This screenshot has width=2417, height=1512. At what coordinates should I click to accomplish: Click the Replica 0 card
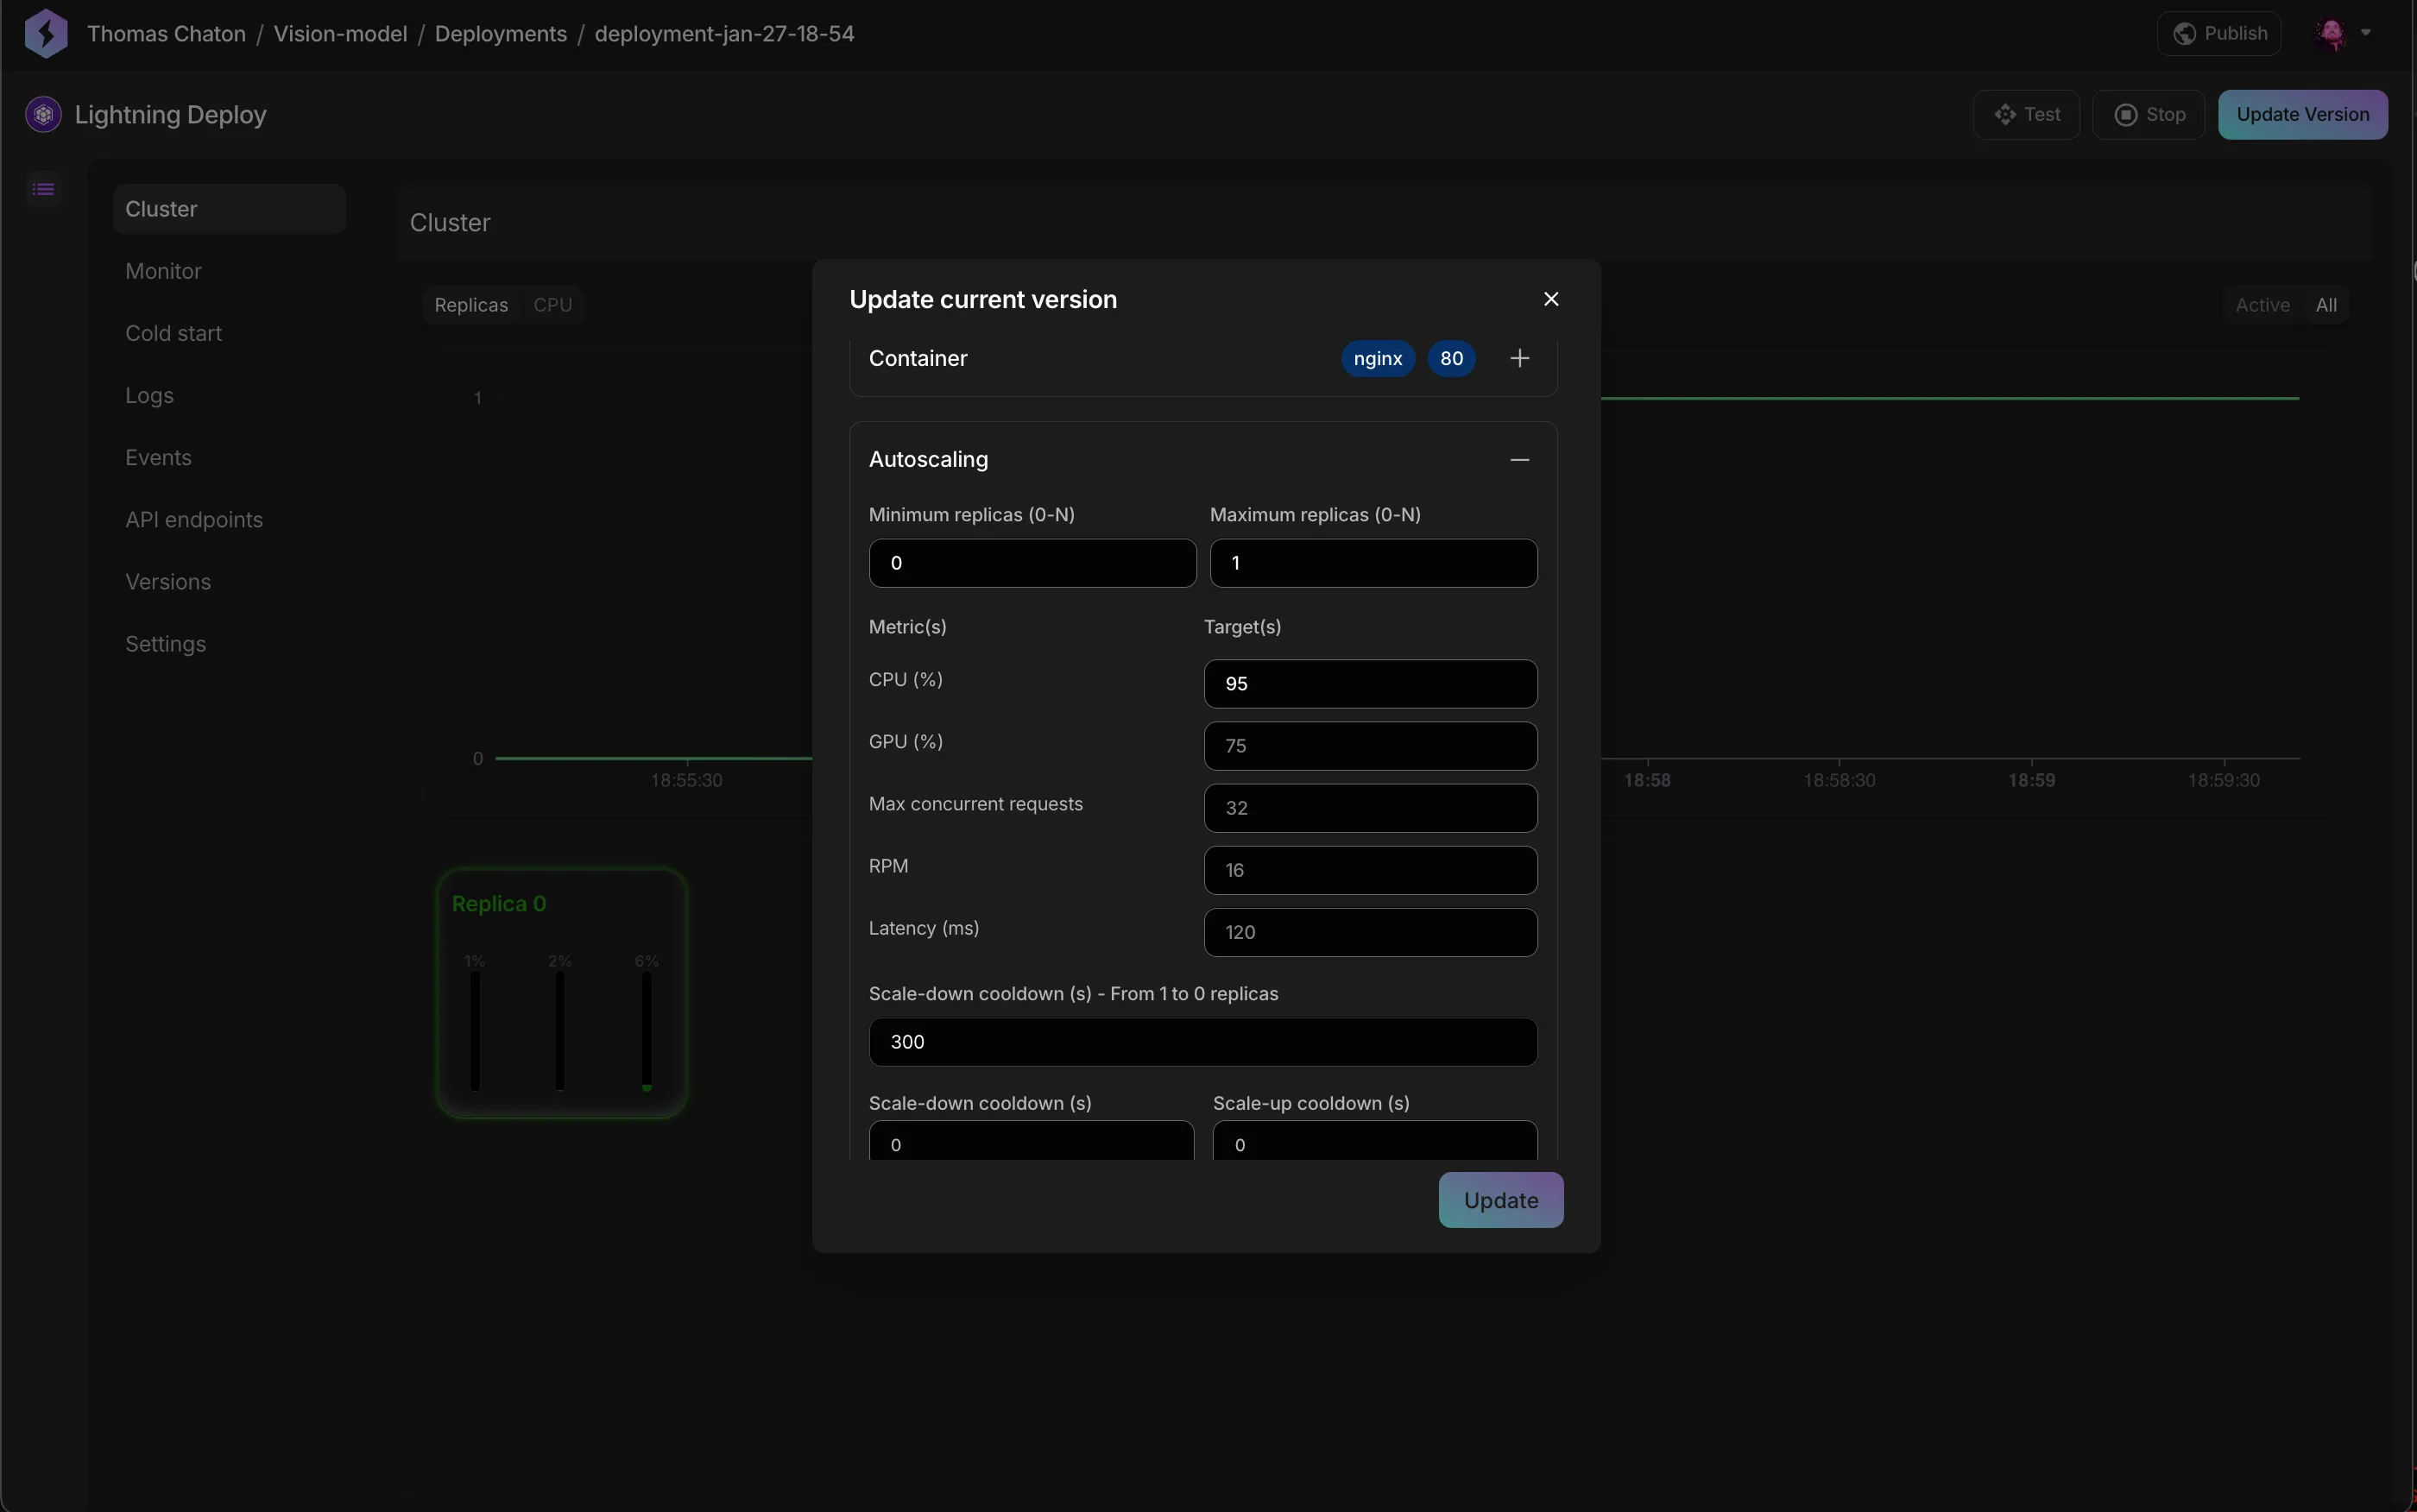coord(561,993)
